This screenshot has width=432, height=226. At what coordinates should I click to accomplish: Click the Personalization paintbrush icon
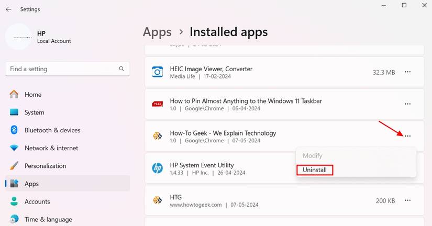pyautogui.click(x=14, y=166)
